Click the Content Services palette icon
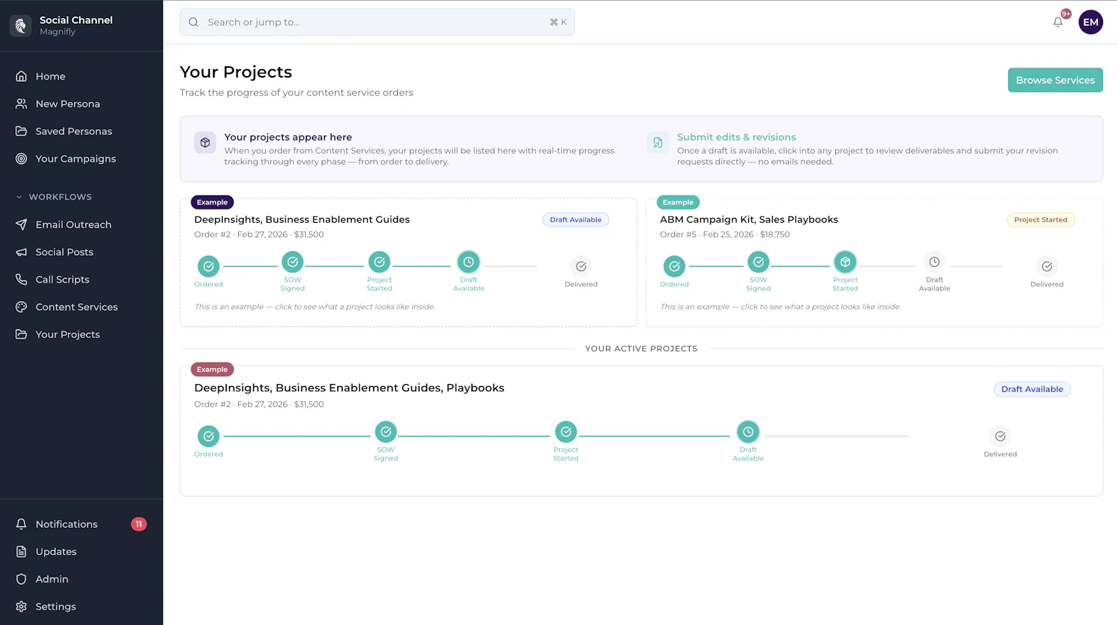 coord(22,307)
